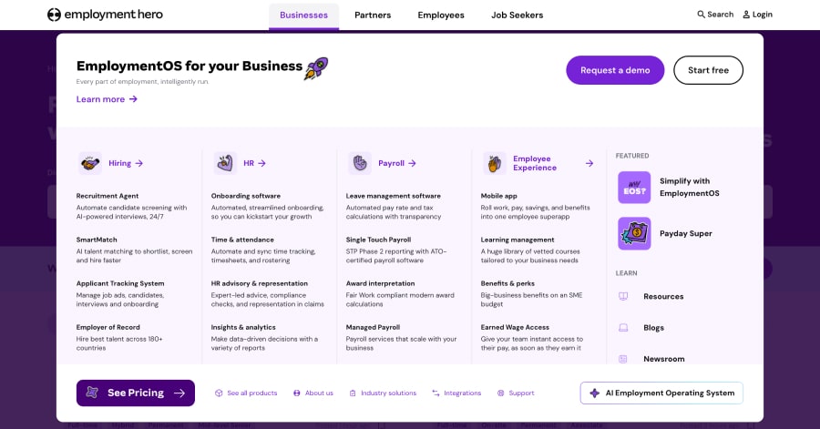Image resolution: width=820 pixels, height=429 pixels.
Task: Click the See Pricing button
Action: pyautogui.click(x=136, y=393)
